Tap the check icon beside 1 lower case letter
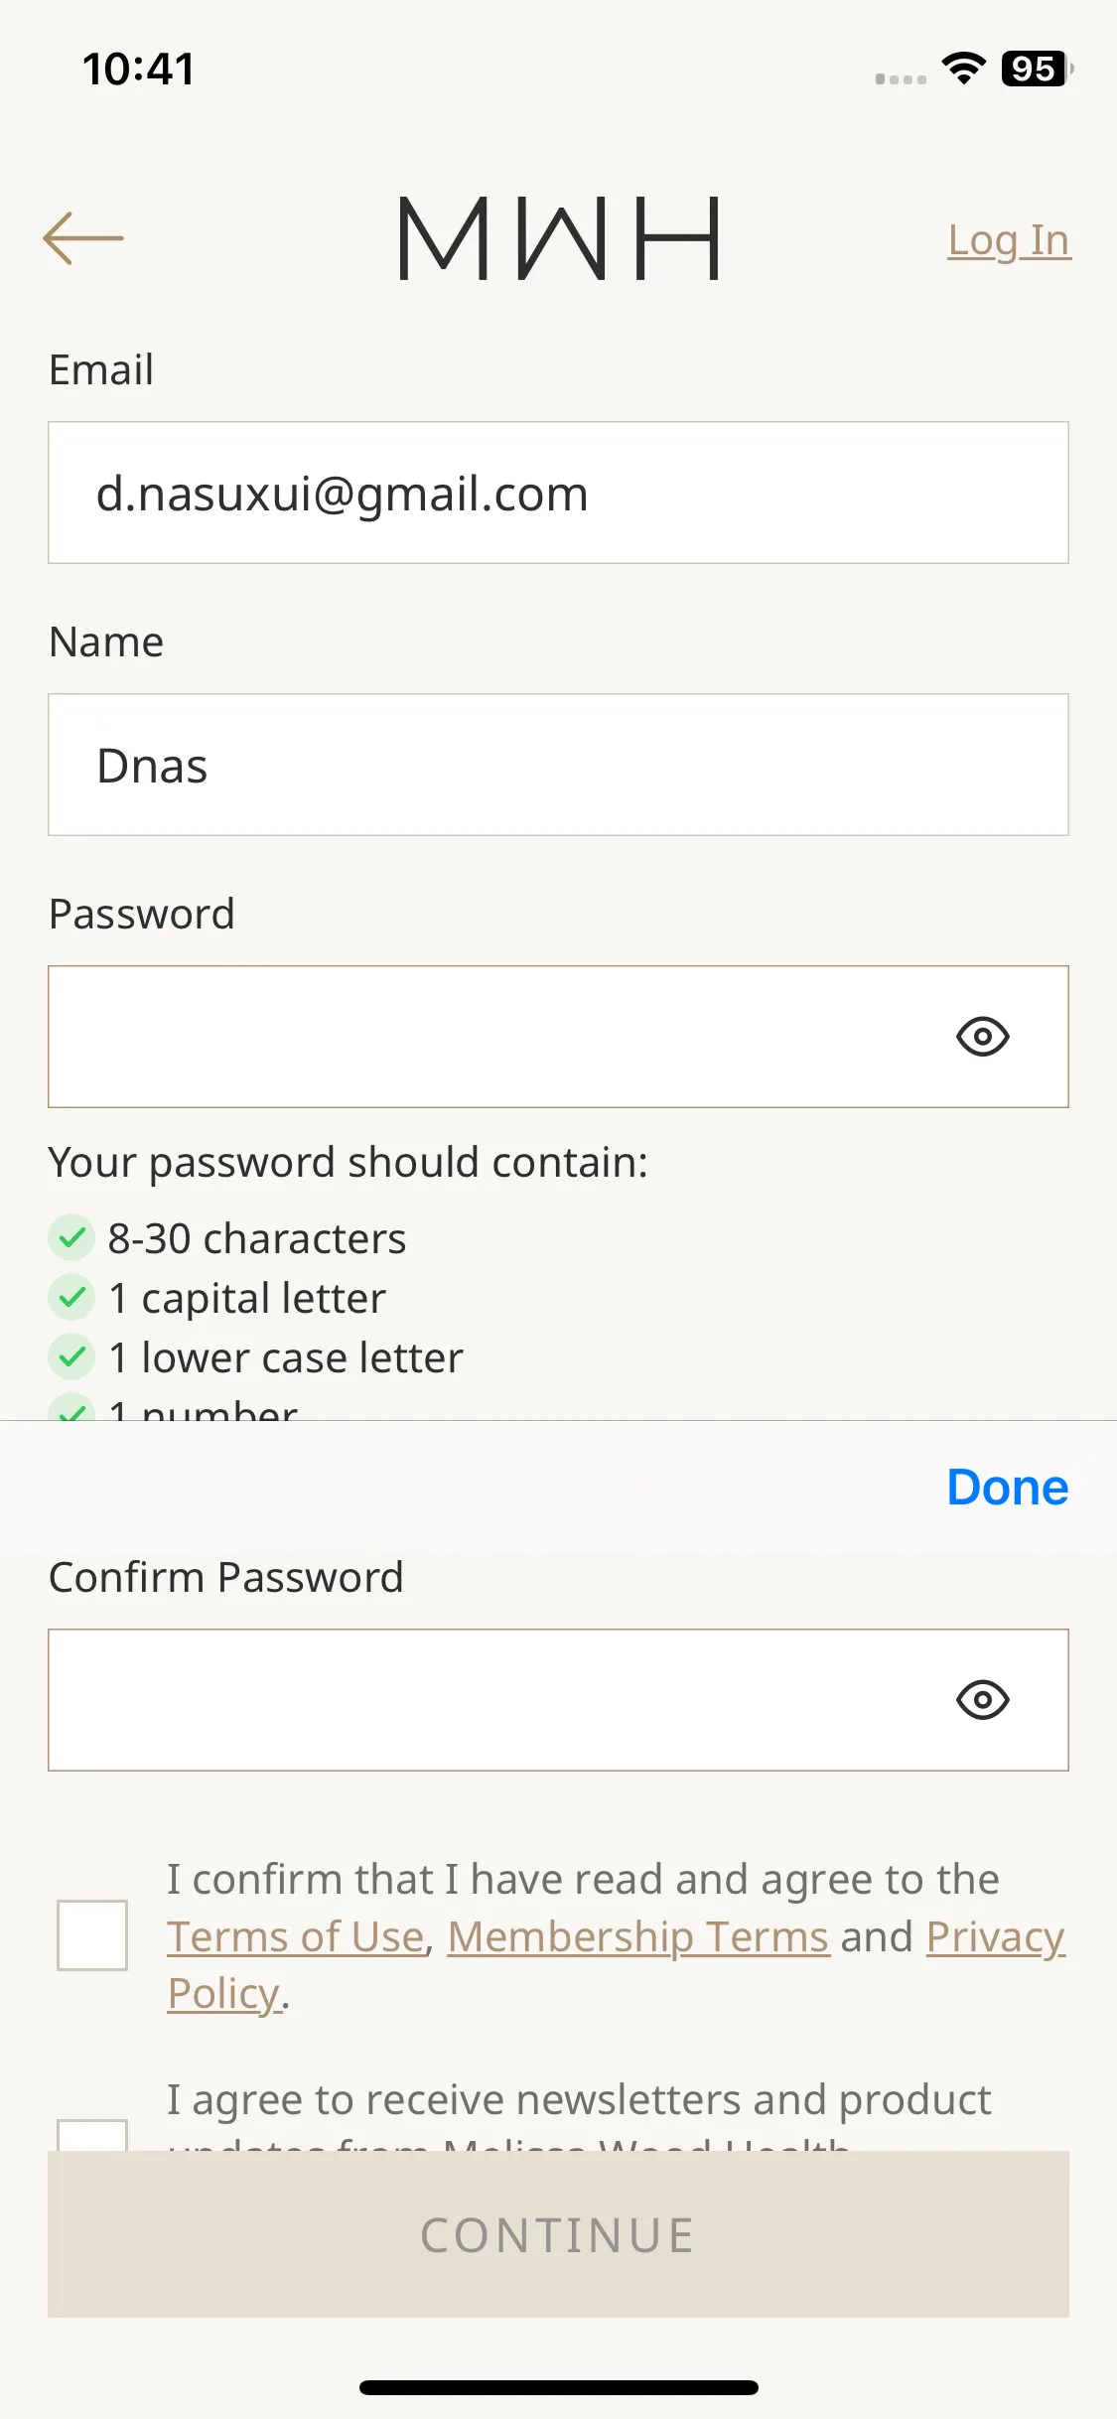The width and height of the screenshot is (1117, 2419). tap(71, 1357)
